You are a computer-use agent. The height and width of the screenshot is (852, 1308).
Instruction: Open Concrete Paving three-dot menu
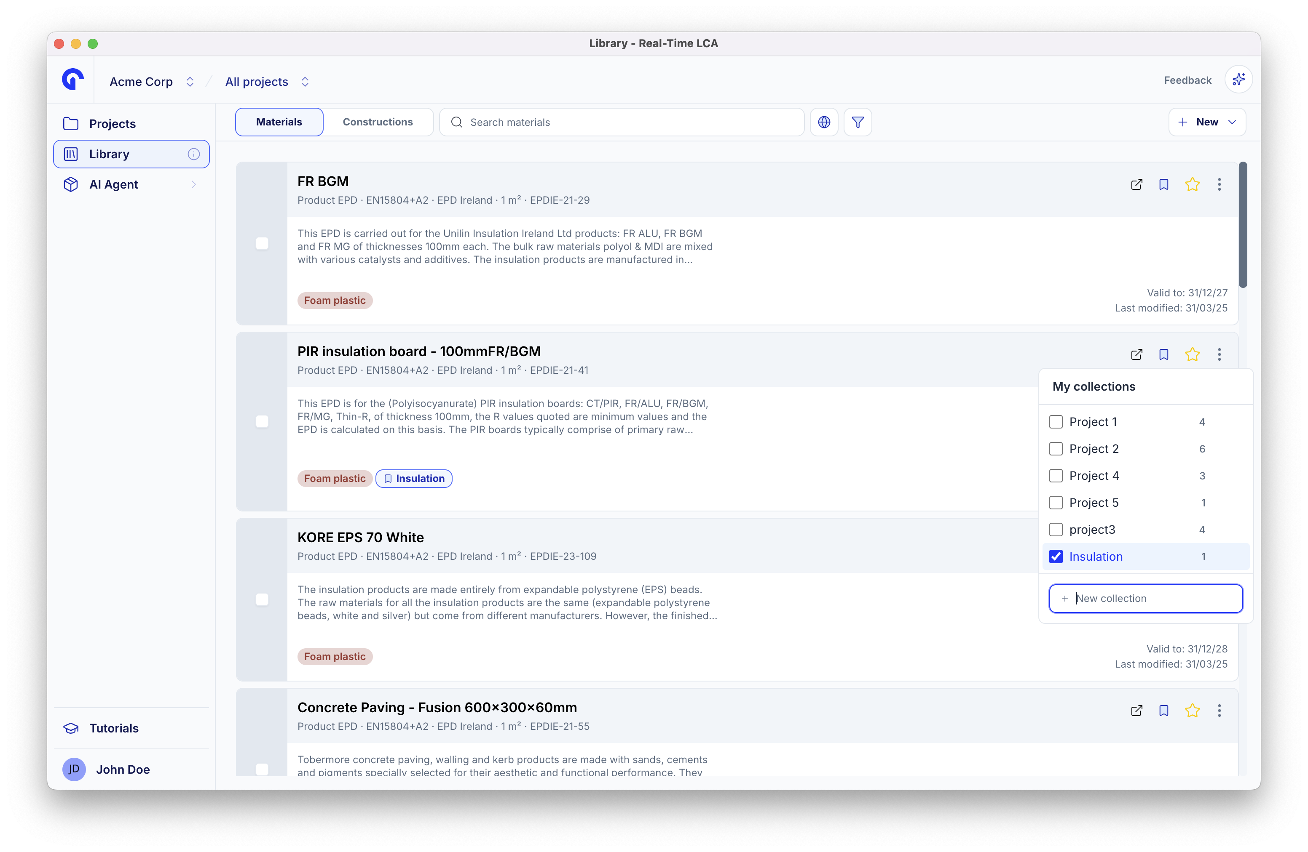[1219, 711]
